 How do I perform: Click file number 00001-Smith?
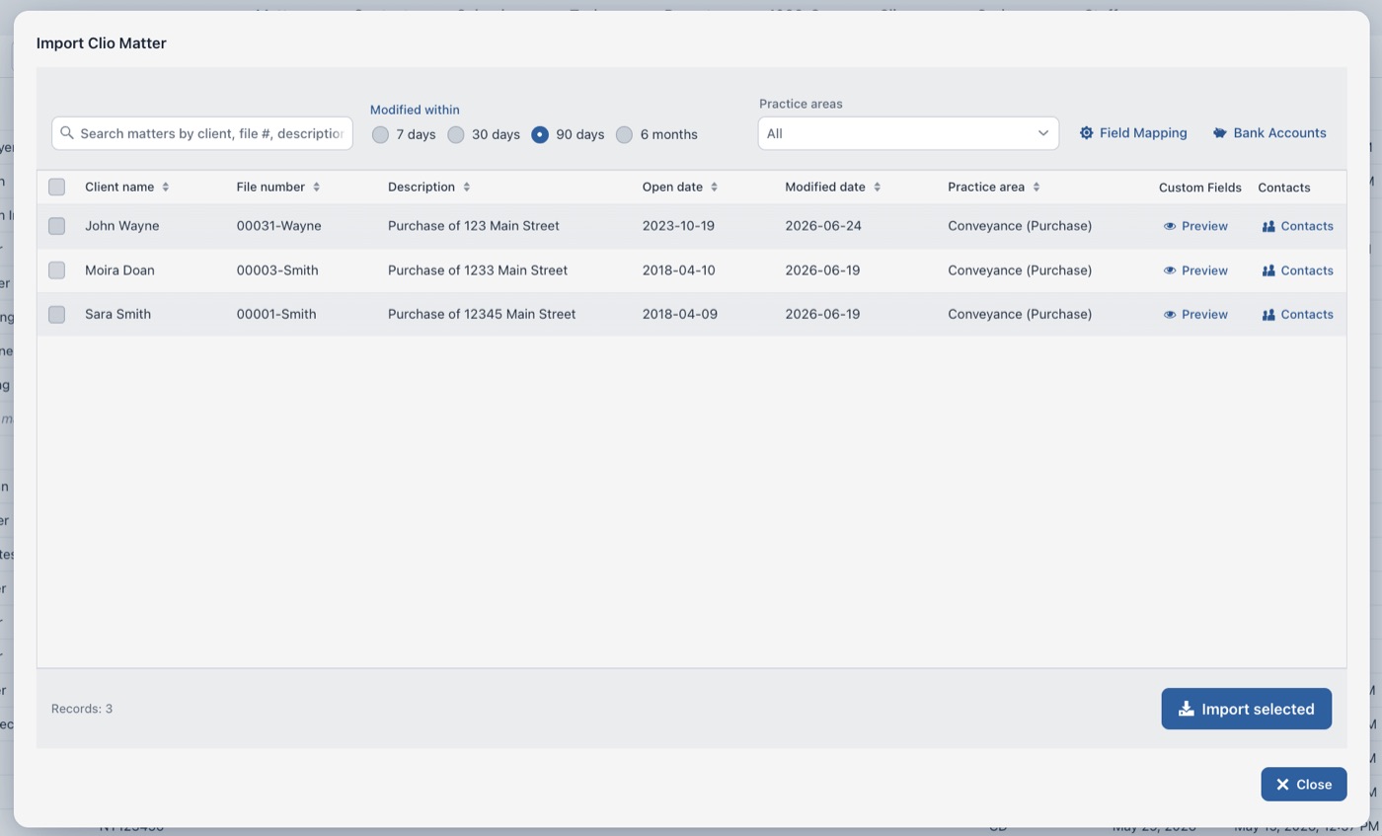(x=276, y=314)
